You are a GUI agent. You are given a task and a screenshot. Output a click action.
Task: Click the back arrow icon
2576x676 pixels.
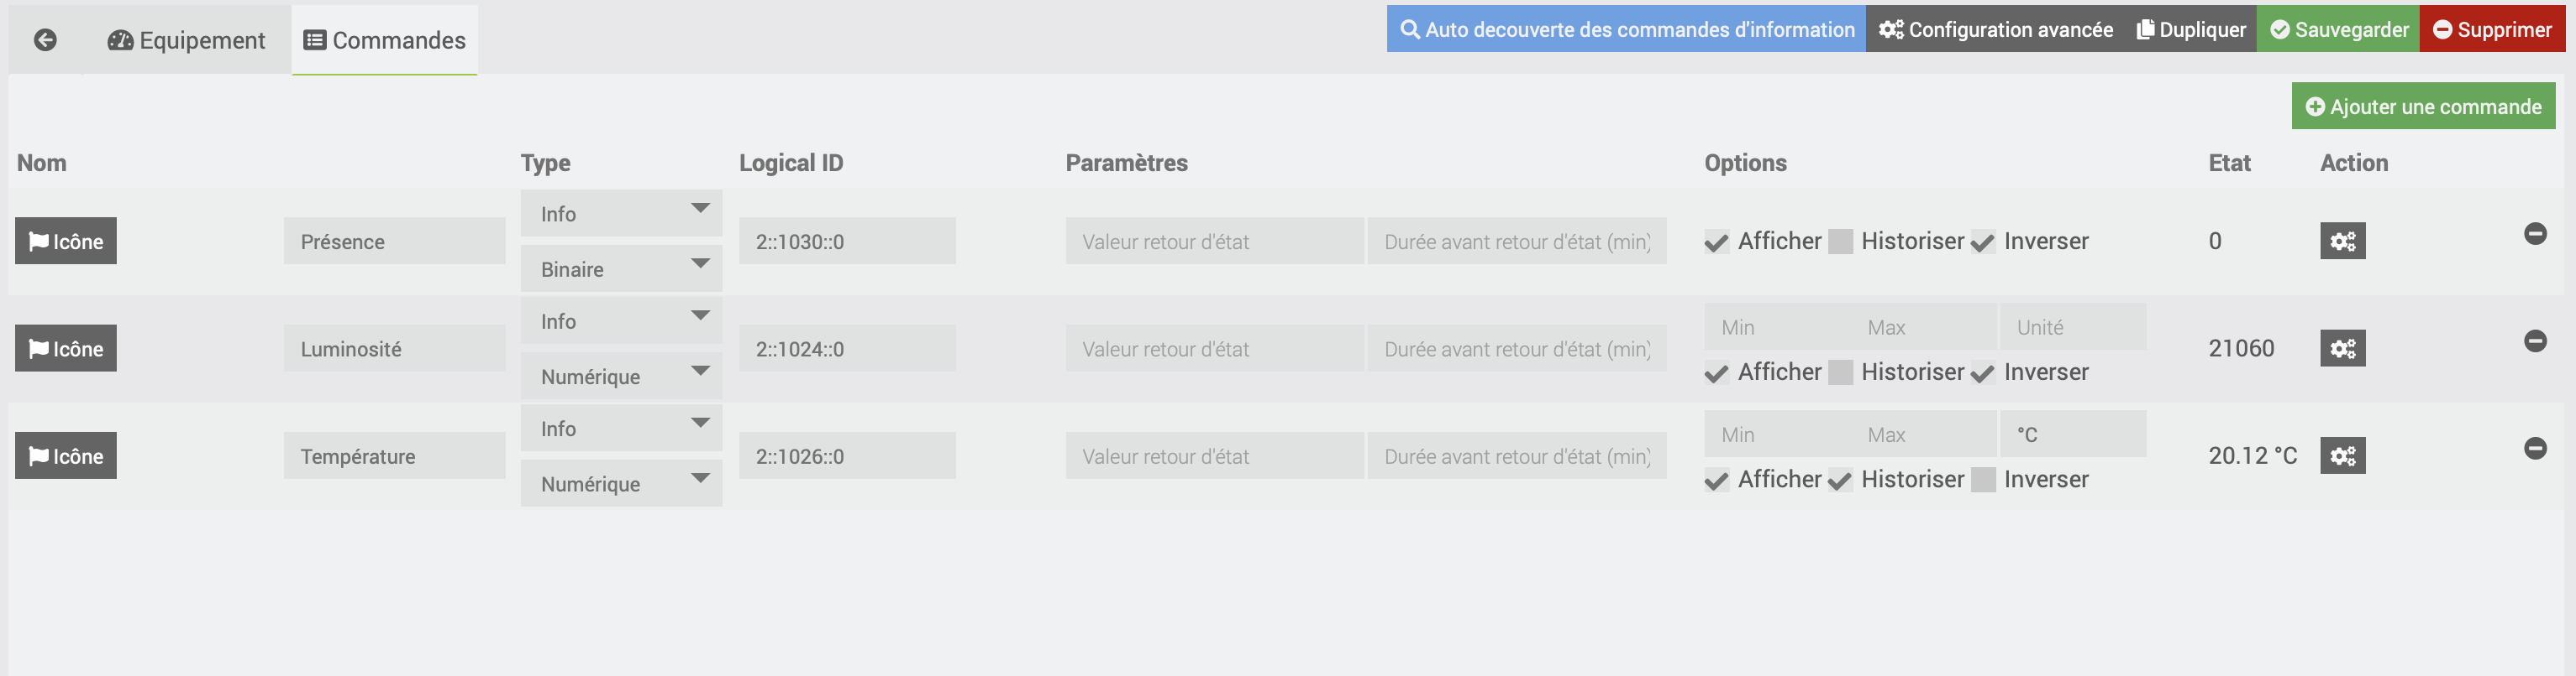45,40
